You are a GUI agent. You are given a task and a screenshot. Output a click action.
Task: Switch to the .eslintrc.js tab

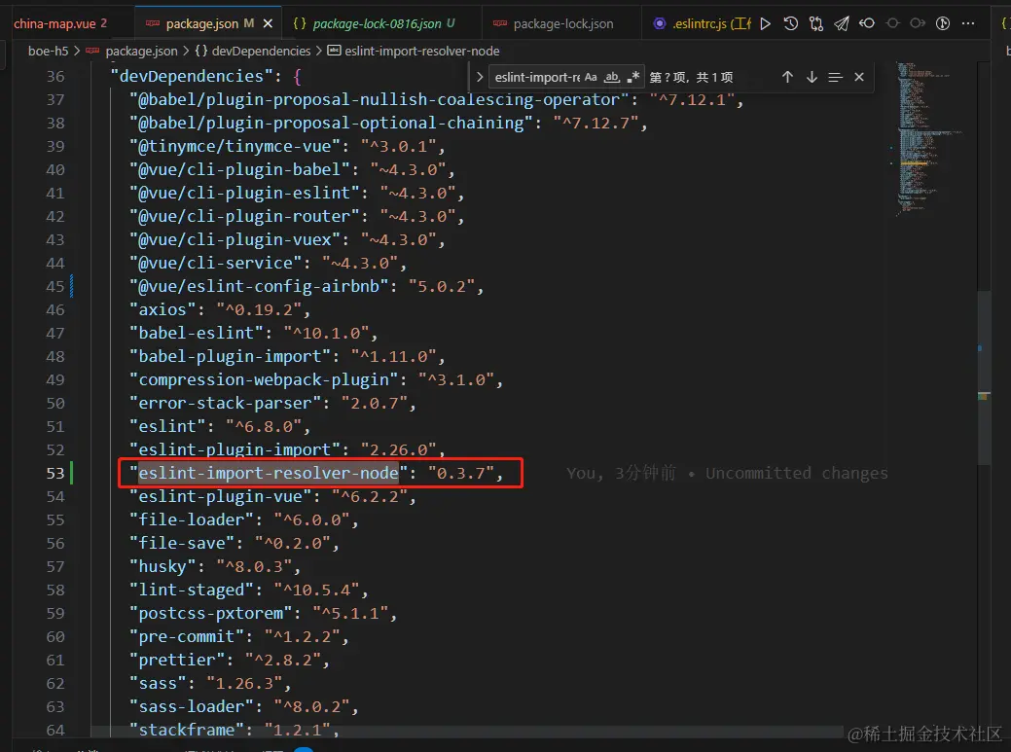pyautogui.click(x=701, y=24)
